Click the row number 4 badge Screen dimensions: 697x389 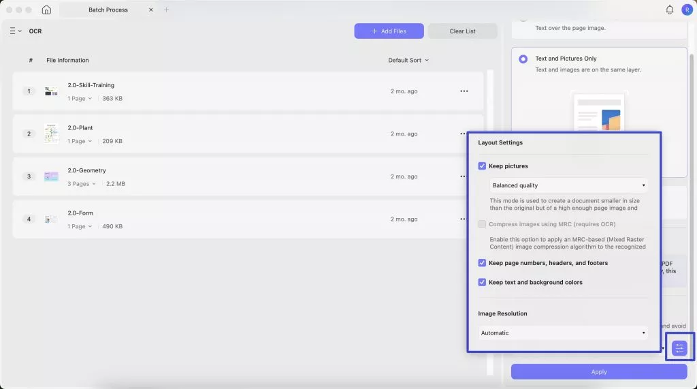(29, 219)
